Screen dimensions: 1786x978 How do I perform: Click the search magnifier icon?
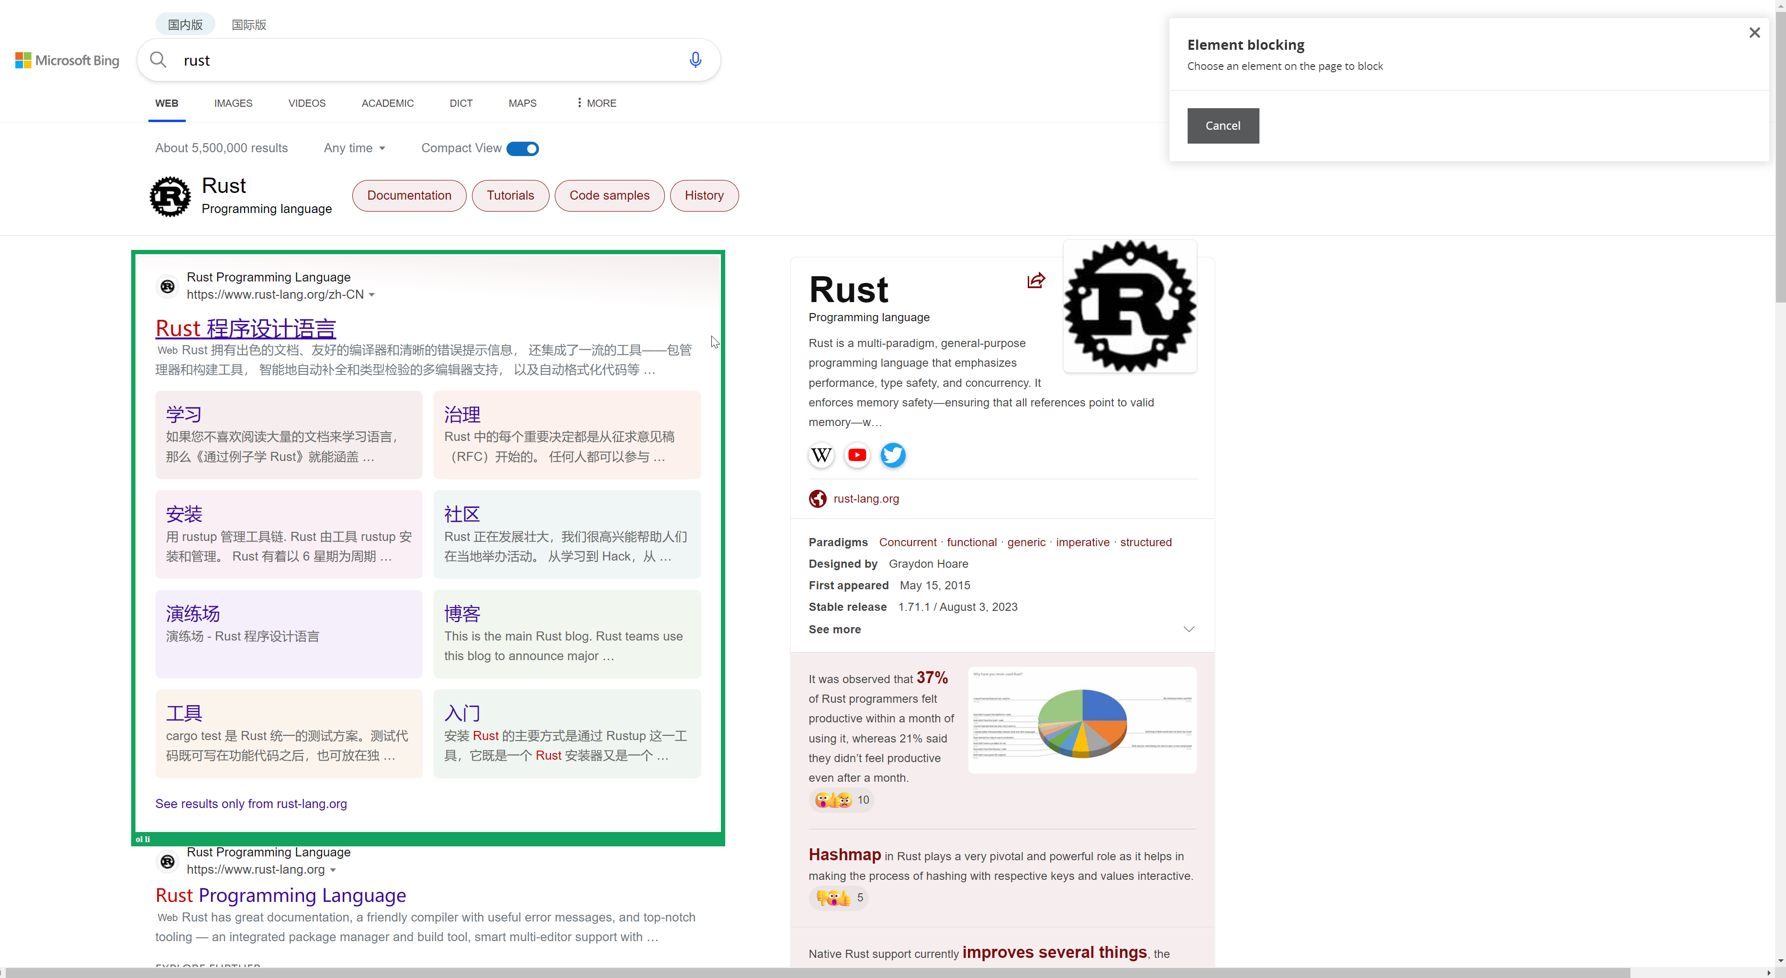coord(158,60)
